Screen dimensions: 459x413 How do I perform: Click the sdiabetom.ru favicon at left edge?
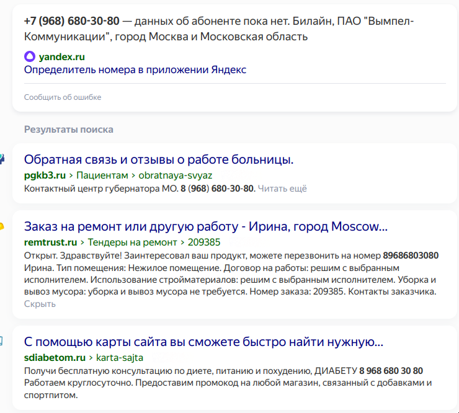[x=1, y=341]
